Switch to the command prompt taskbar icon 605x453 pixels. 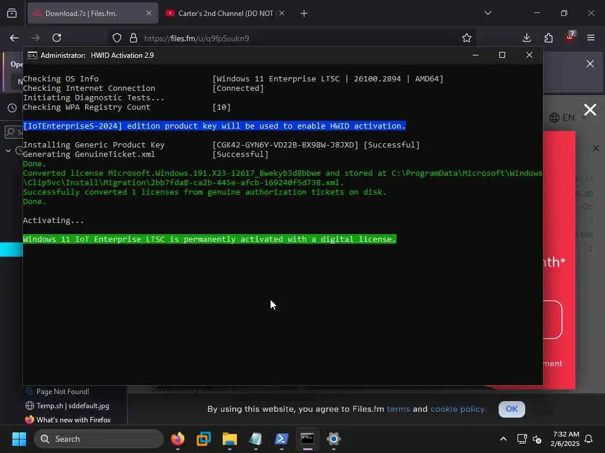click(307, 439)
